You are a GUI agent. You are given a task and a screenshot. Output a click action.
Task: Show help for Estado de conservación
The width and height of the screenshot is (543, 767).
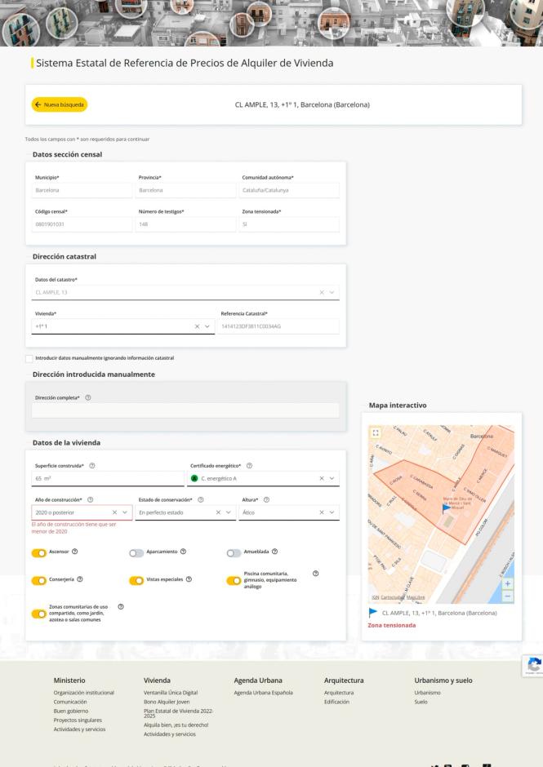pos(201,500)
